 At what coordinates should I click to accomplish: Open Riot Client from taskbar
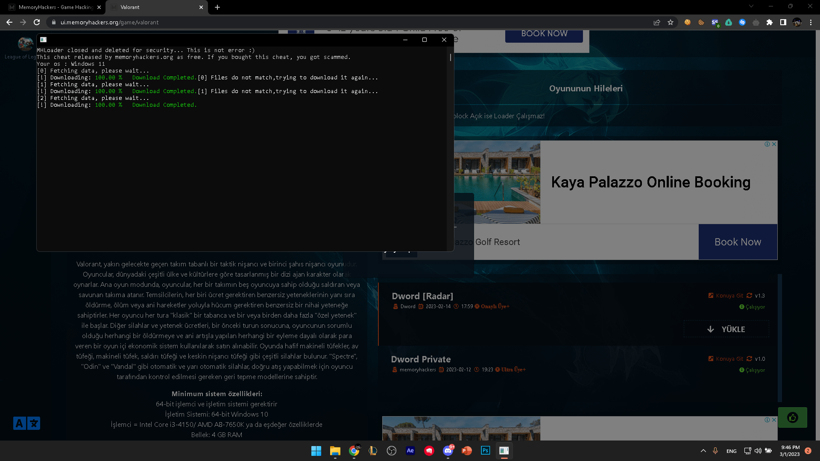tap(429, 451)
